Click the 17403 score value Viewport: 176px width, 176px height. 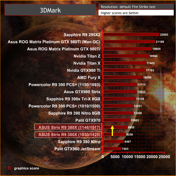(x=150, y=63)
